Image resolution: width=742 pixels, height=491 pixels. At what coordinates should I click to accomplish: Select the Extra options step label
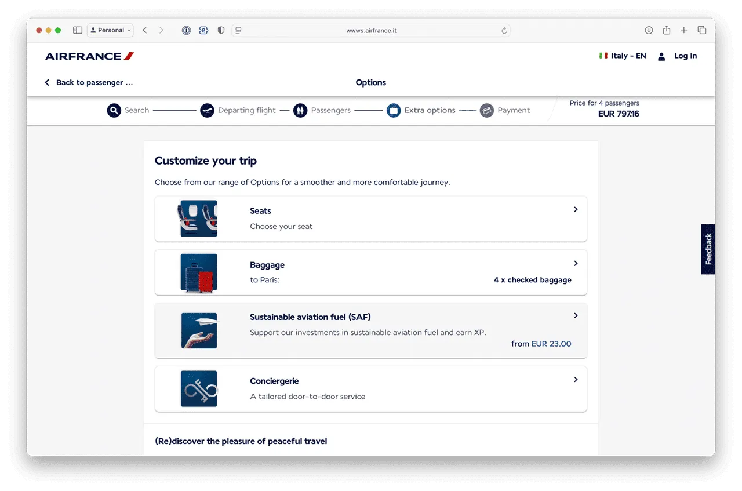click(430, 110)
